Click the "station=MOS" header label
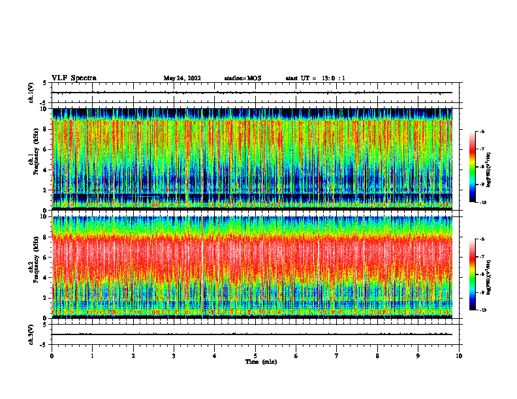 tap(243, 78)
